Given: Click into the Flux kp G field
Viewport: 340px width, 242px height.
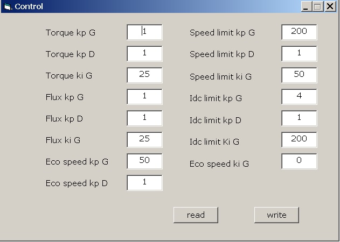Looking at the screenshot, I should coord(144,97).
